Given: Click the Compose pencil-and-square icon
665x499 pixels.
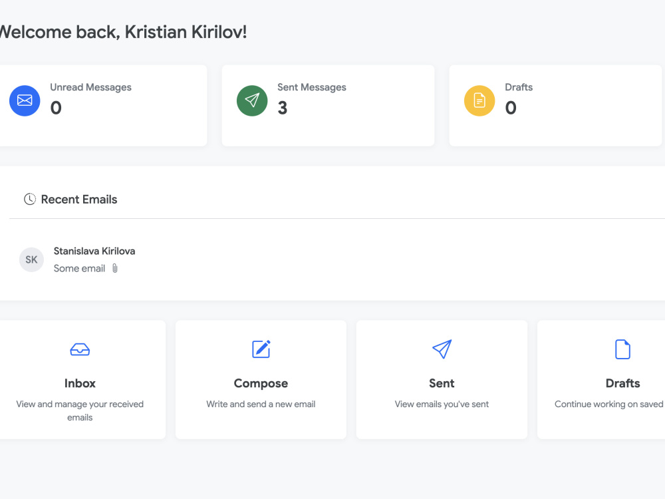Looking at the screenshot, I should pos(261,349).
